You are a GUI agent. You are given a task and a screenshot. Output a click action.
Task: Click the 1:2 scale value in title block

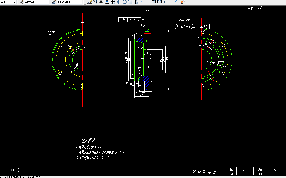275,170
